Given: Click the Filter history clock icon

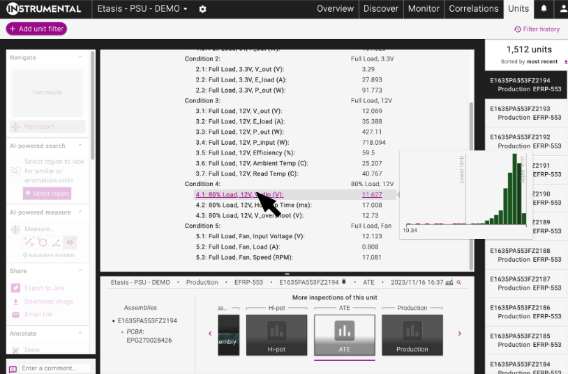Looking at the screenshot, I should point(518,29).
